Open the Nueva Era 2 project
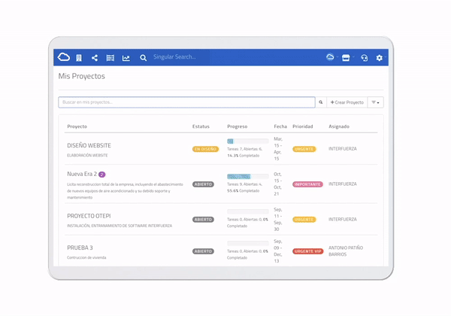Viewport: 451px width, 316px height. (82, 174)
